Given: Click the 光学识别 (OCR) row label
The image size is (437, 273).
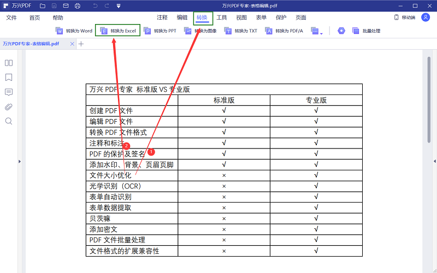Looking at the screenshot, I should click(x=115, y=186).
